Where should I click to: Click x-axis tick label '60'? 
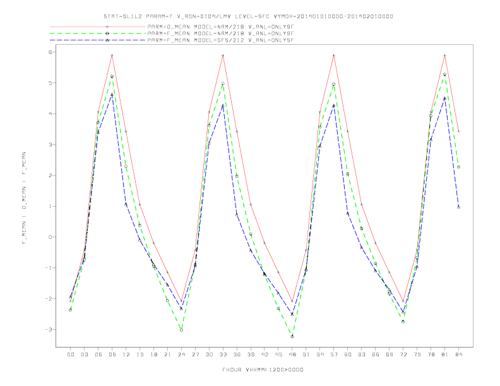pos(348,354)
